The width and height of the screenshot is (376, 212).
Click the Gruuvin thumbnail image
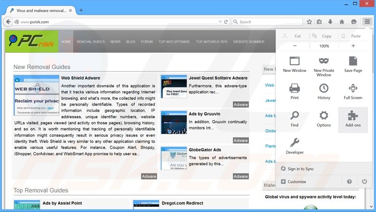[174, 123]
